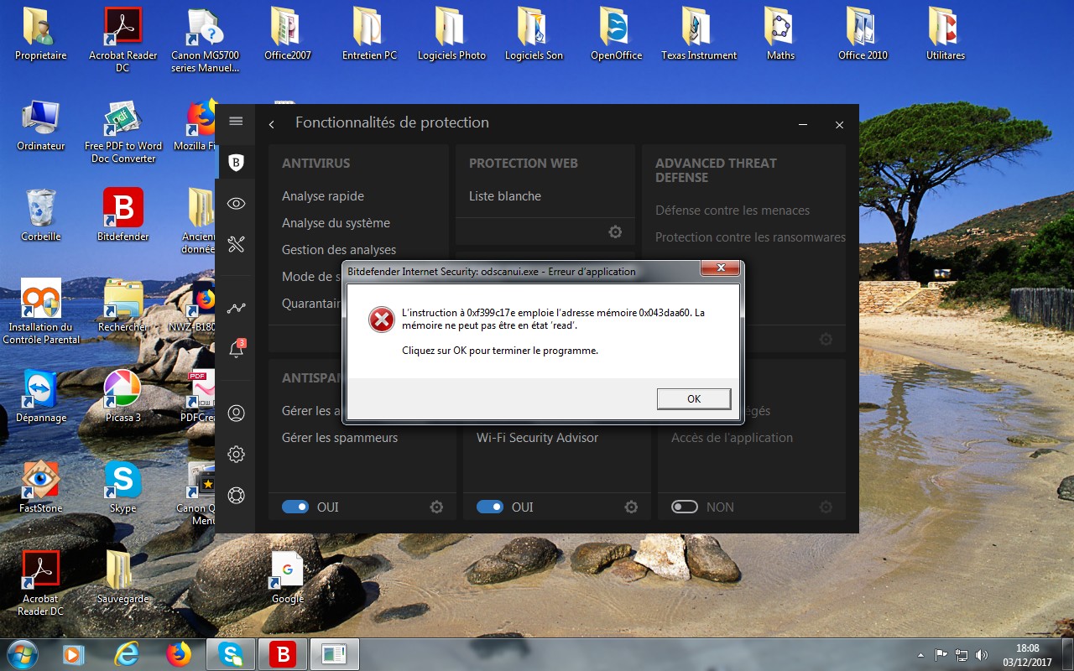
Task: Click OK in the Bitdefender error dialog
Action: 694,398
